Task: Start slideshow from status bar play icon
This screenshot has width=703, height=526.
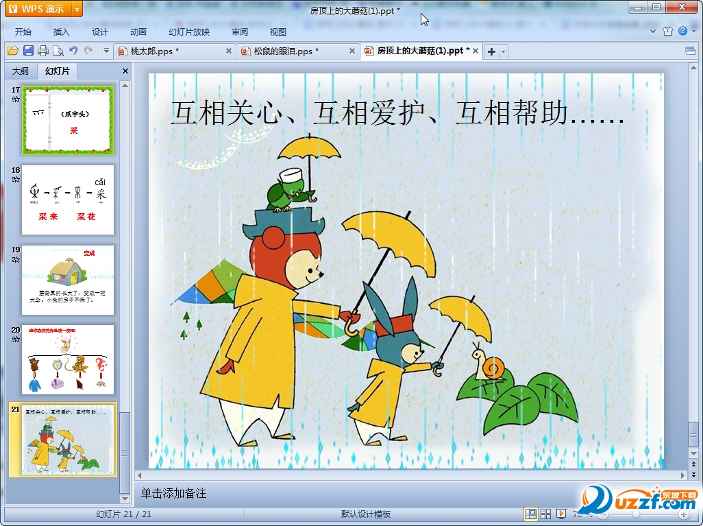Action: [560, 514]
